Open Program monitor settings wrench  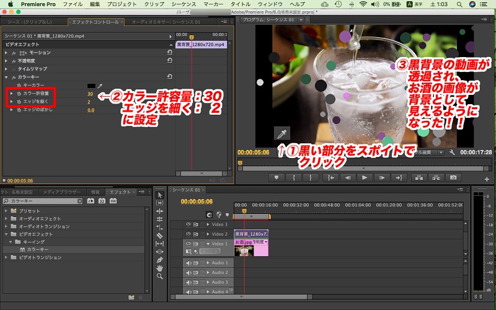tap(452, 152)
